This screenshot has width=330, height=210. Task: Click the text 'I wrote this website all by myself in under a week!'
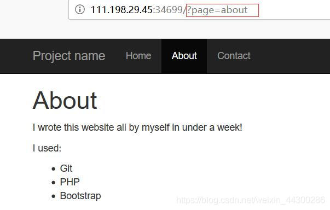click(137, 127)
